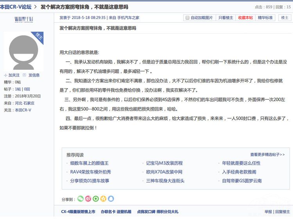Share post to WeChat
The width and height of the screenshot is (293, 219).
coord(80,199)
